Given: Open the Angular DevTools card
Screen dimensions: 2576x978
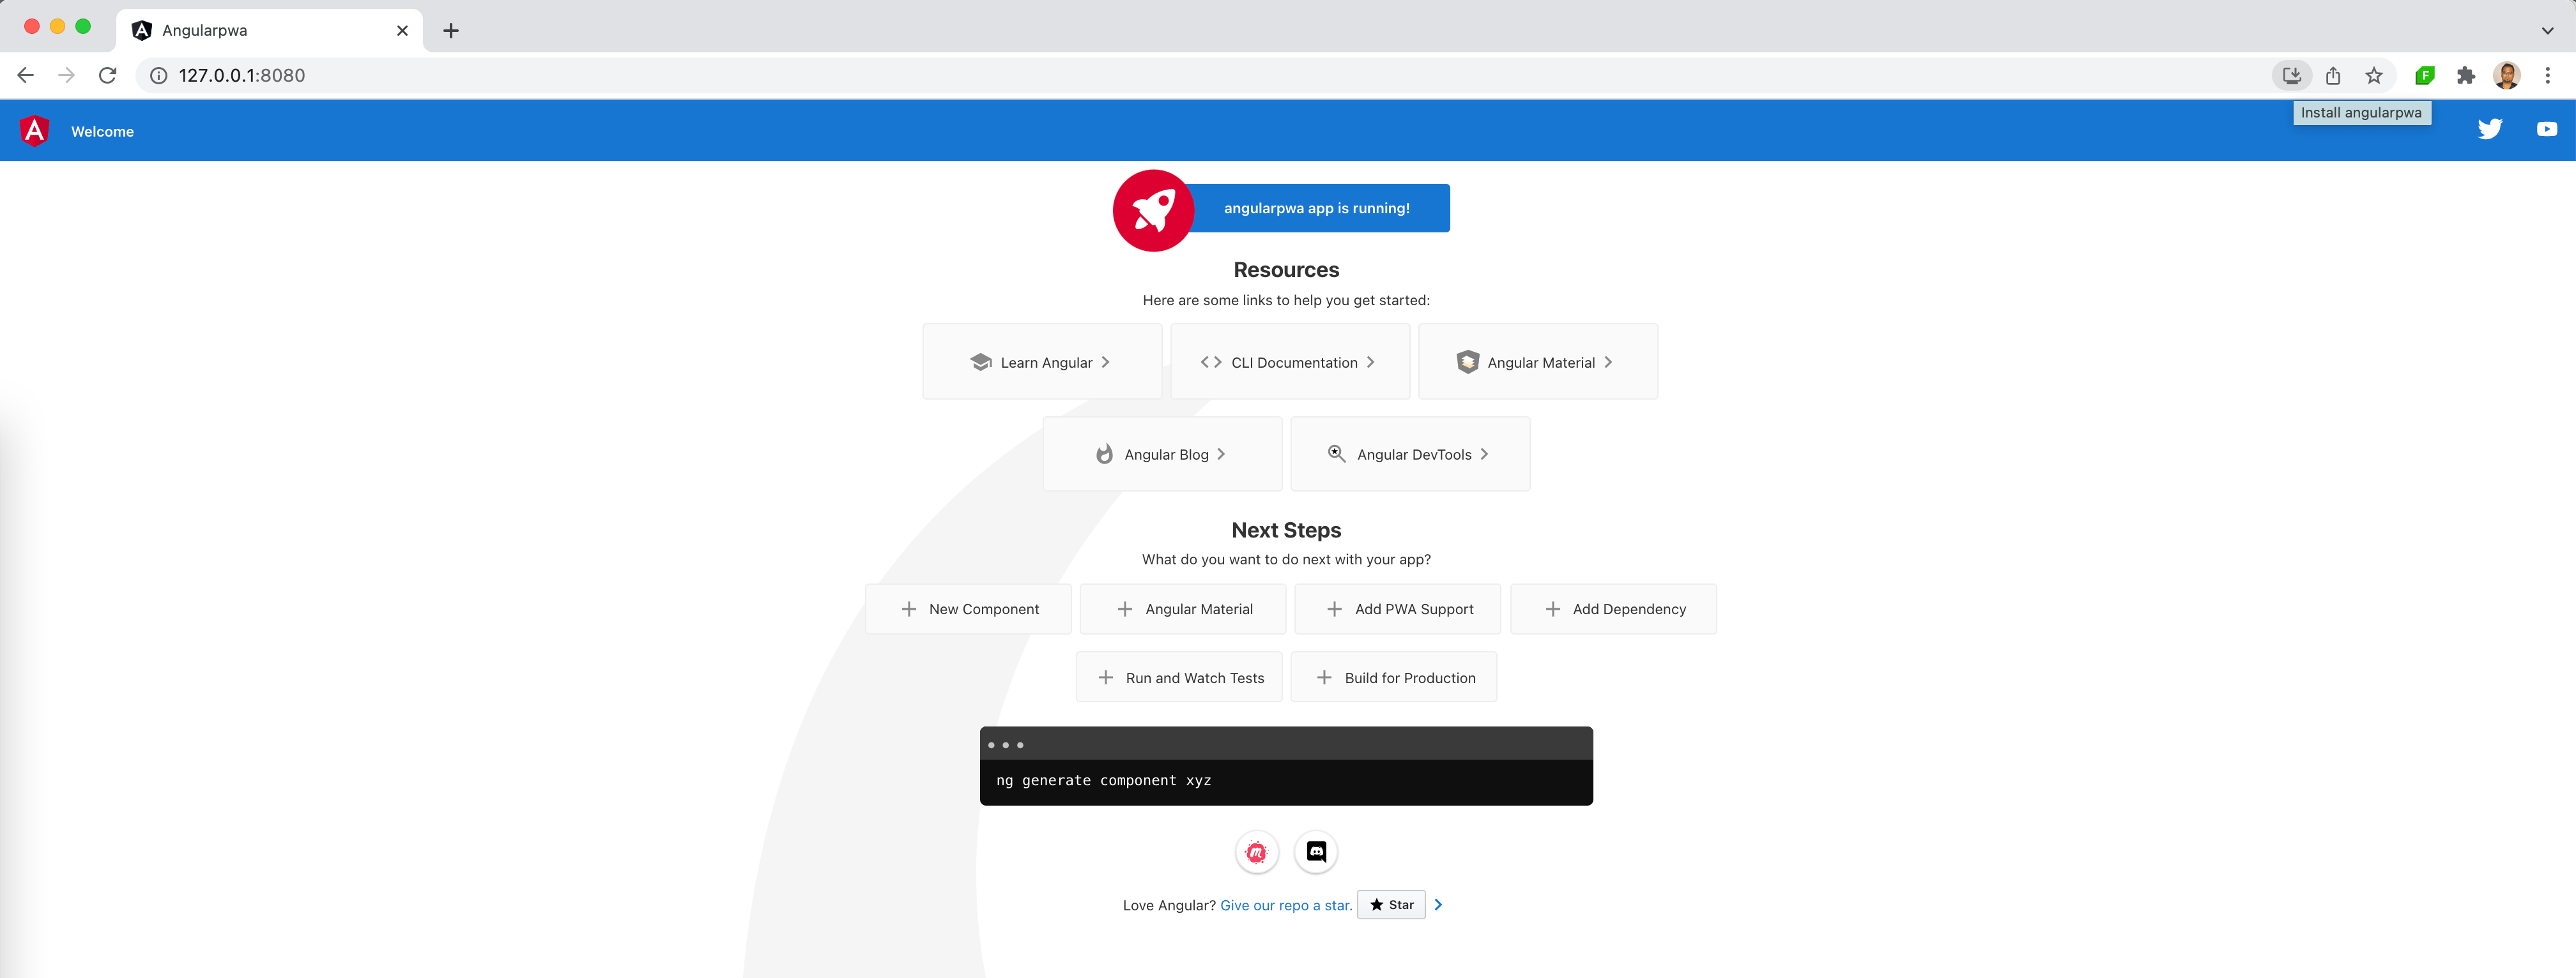Looking at the screenshot, I should tap(1410, 453).
